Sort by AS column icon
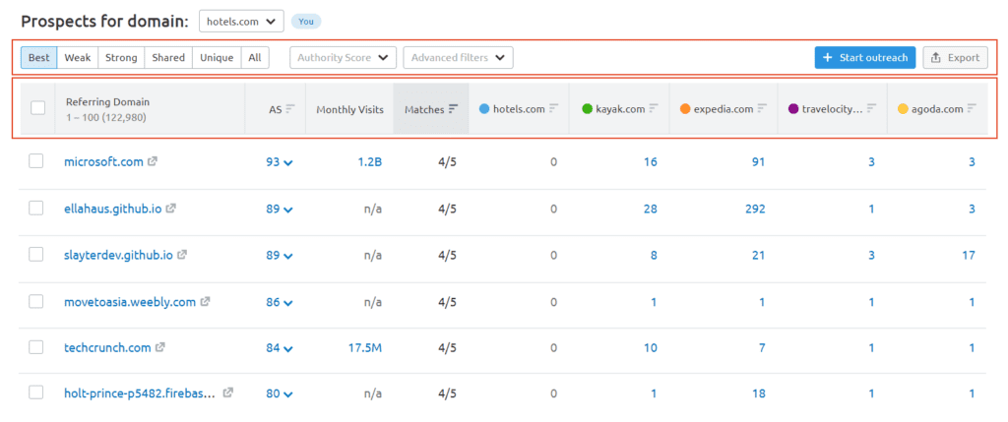1008x422 pixels. [290, 109]
